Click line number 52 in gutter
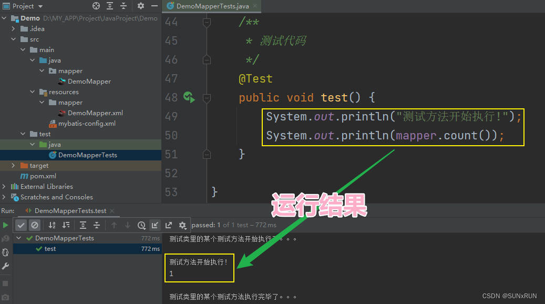545x304 pixels. point(171,173)
